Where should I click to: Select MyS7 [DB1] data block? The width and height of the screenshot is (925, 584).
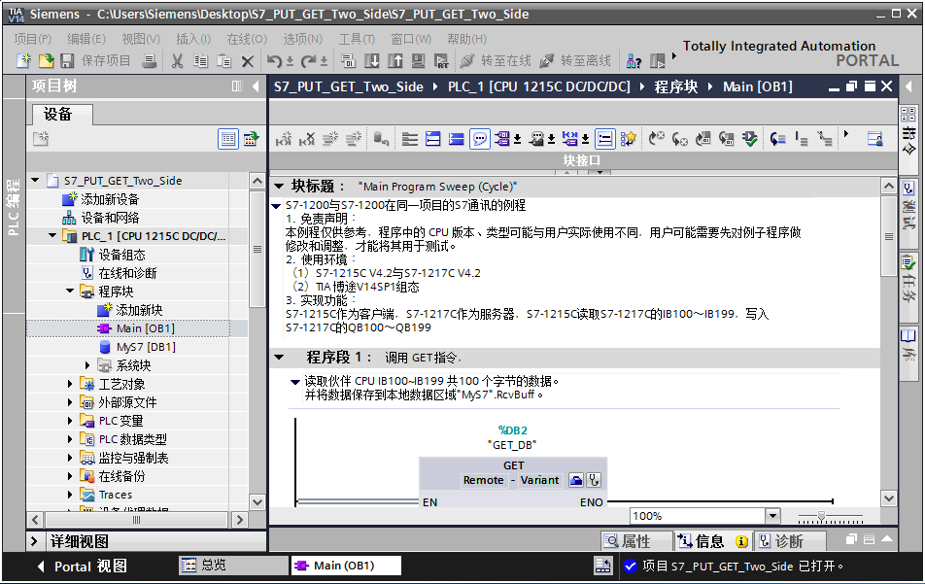tap(137, 347)
